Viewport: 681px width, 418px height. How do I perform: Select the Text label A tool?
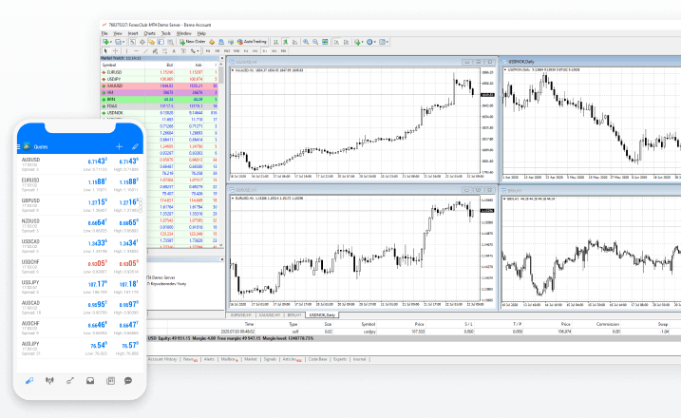[x=174, y=51]
